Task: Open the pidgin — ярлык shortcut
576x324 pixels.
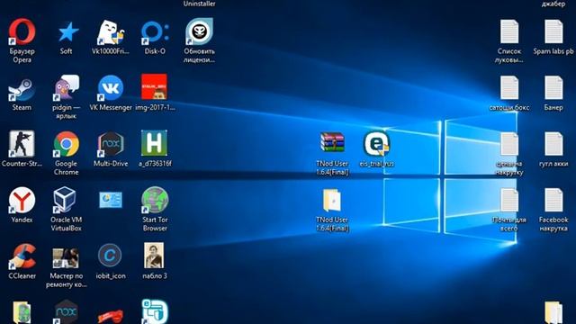Action: (67, 87)
